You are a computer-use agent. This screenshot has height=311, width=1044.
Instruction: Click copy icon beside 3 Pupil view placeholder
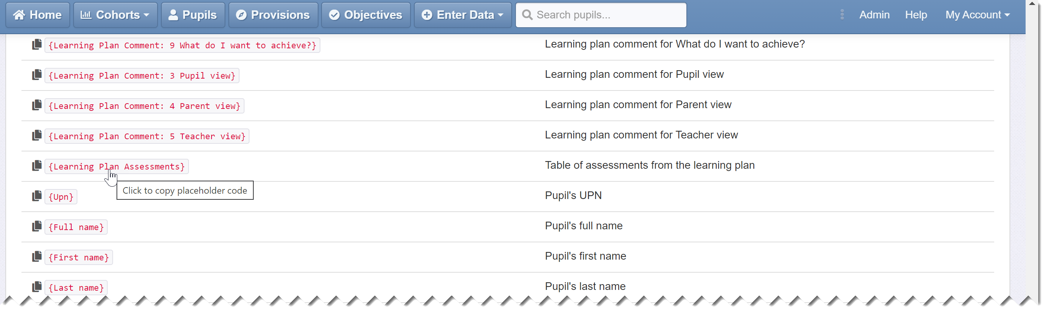click(37, 75)
